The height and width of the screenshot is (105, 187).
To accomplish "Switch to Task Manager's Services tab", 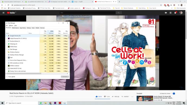I will (42, 28).
